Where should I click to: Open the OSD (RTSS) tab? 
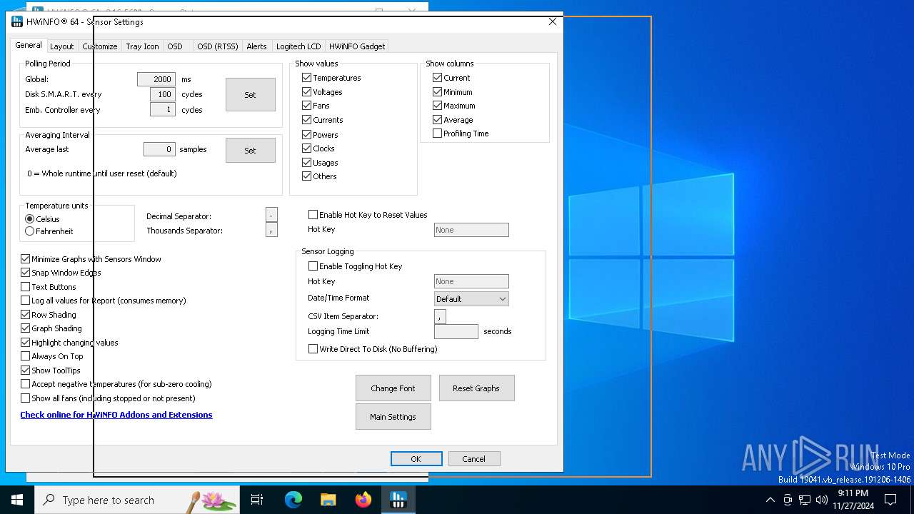[218, 46]
